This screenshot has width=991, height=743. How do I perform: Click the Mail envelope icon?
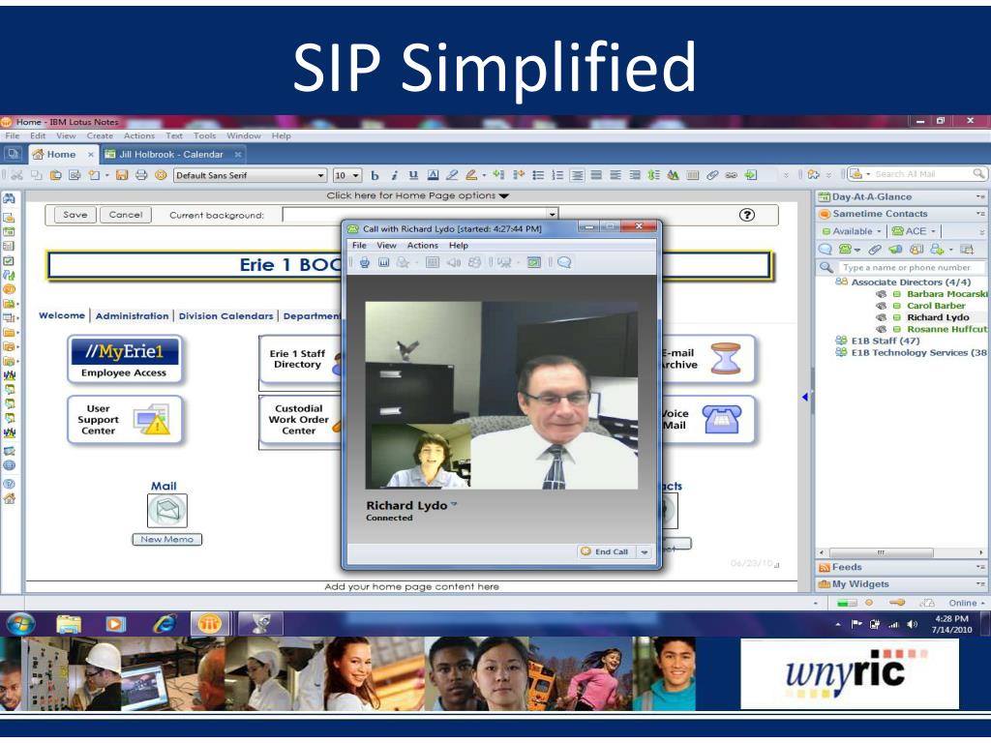point(166,511)
